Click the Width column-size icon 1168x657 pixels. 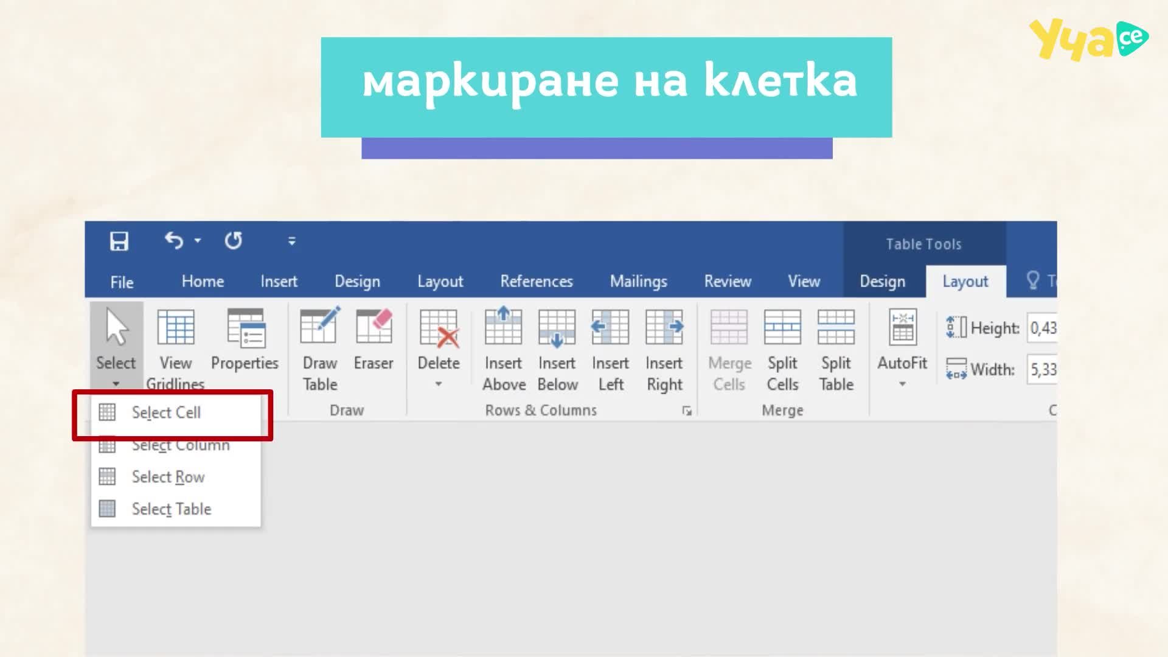956,369
